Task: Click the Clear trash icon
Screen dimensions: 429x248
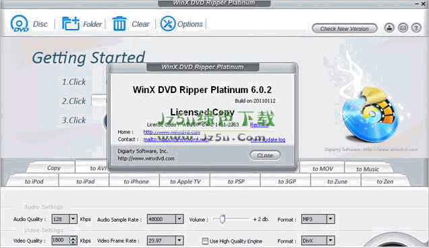Action: click(119, 24)
